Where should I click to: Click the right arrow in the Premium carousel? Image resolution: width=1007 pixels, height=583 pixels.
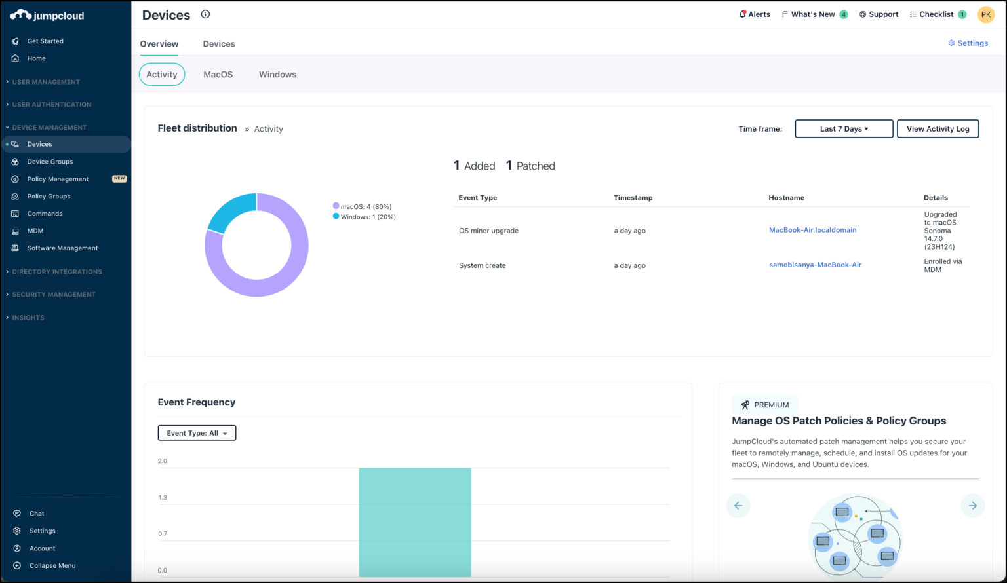pyautogui.click(x=972, y=505)
